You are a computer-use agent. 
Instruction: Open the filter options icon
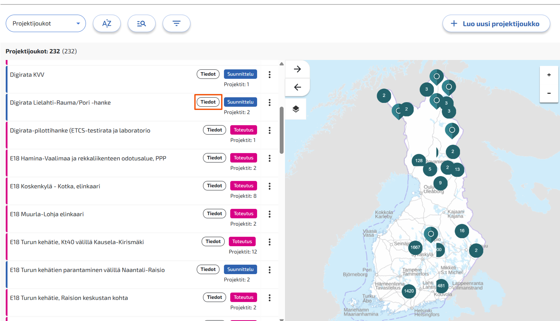[177, 23]
